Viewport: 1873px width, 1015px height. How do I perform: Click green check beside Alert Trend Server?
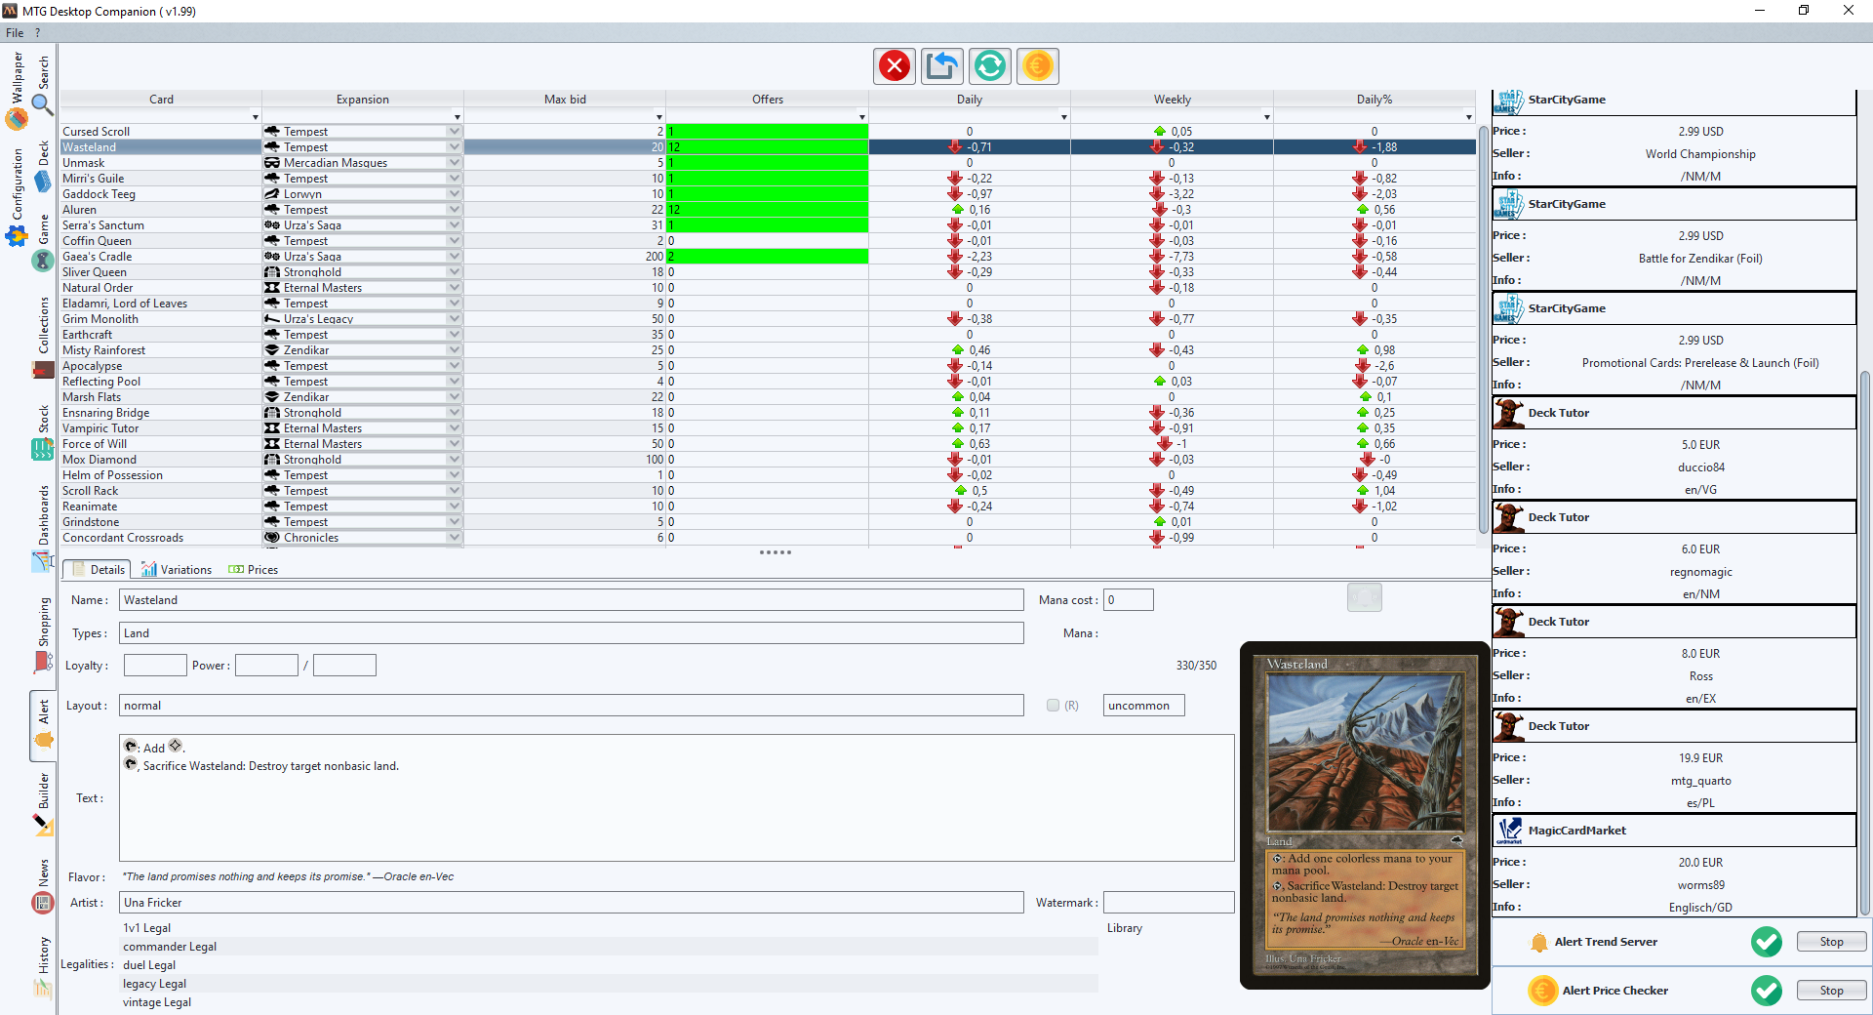[x=1767, y=942]
